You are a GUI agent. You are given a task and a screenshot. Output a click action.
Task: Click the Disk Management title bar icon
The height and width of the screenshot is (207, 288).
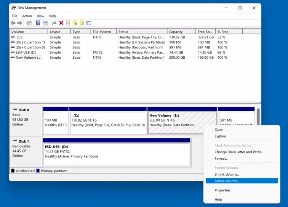pos(14,8)
